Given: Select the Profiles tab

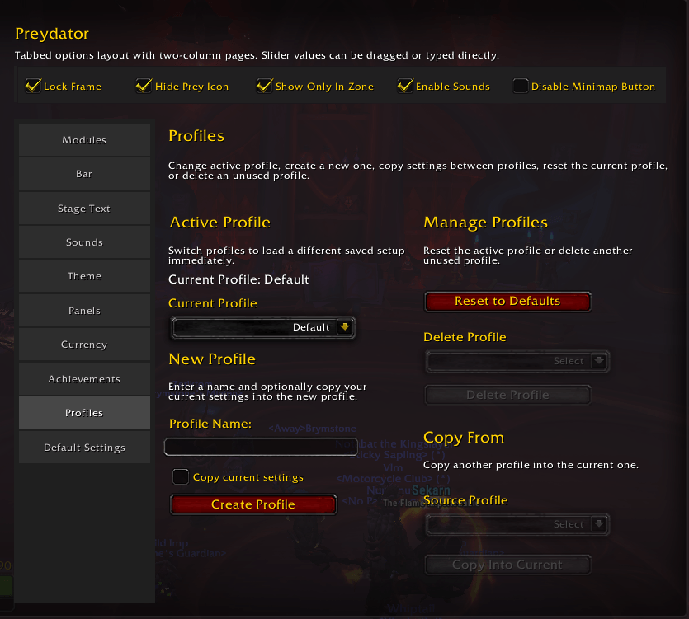Looking at the screenshot, I should pos(84,413).
